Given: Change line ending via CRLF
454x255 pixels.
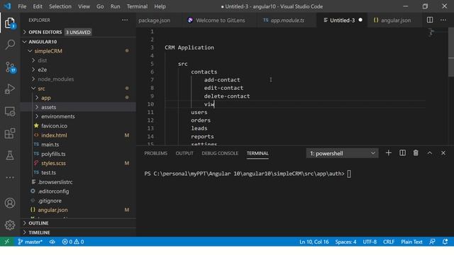Looking at the screenshot, I should (389, 242).
